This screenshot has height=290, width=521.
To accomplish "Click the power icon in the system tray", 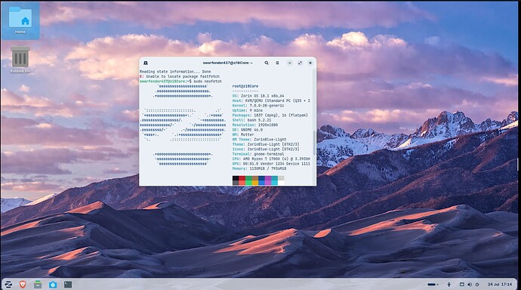I will click(477, 285).
